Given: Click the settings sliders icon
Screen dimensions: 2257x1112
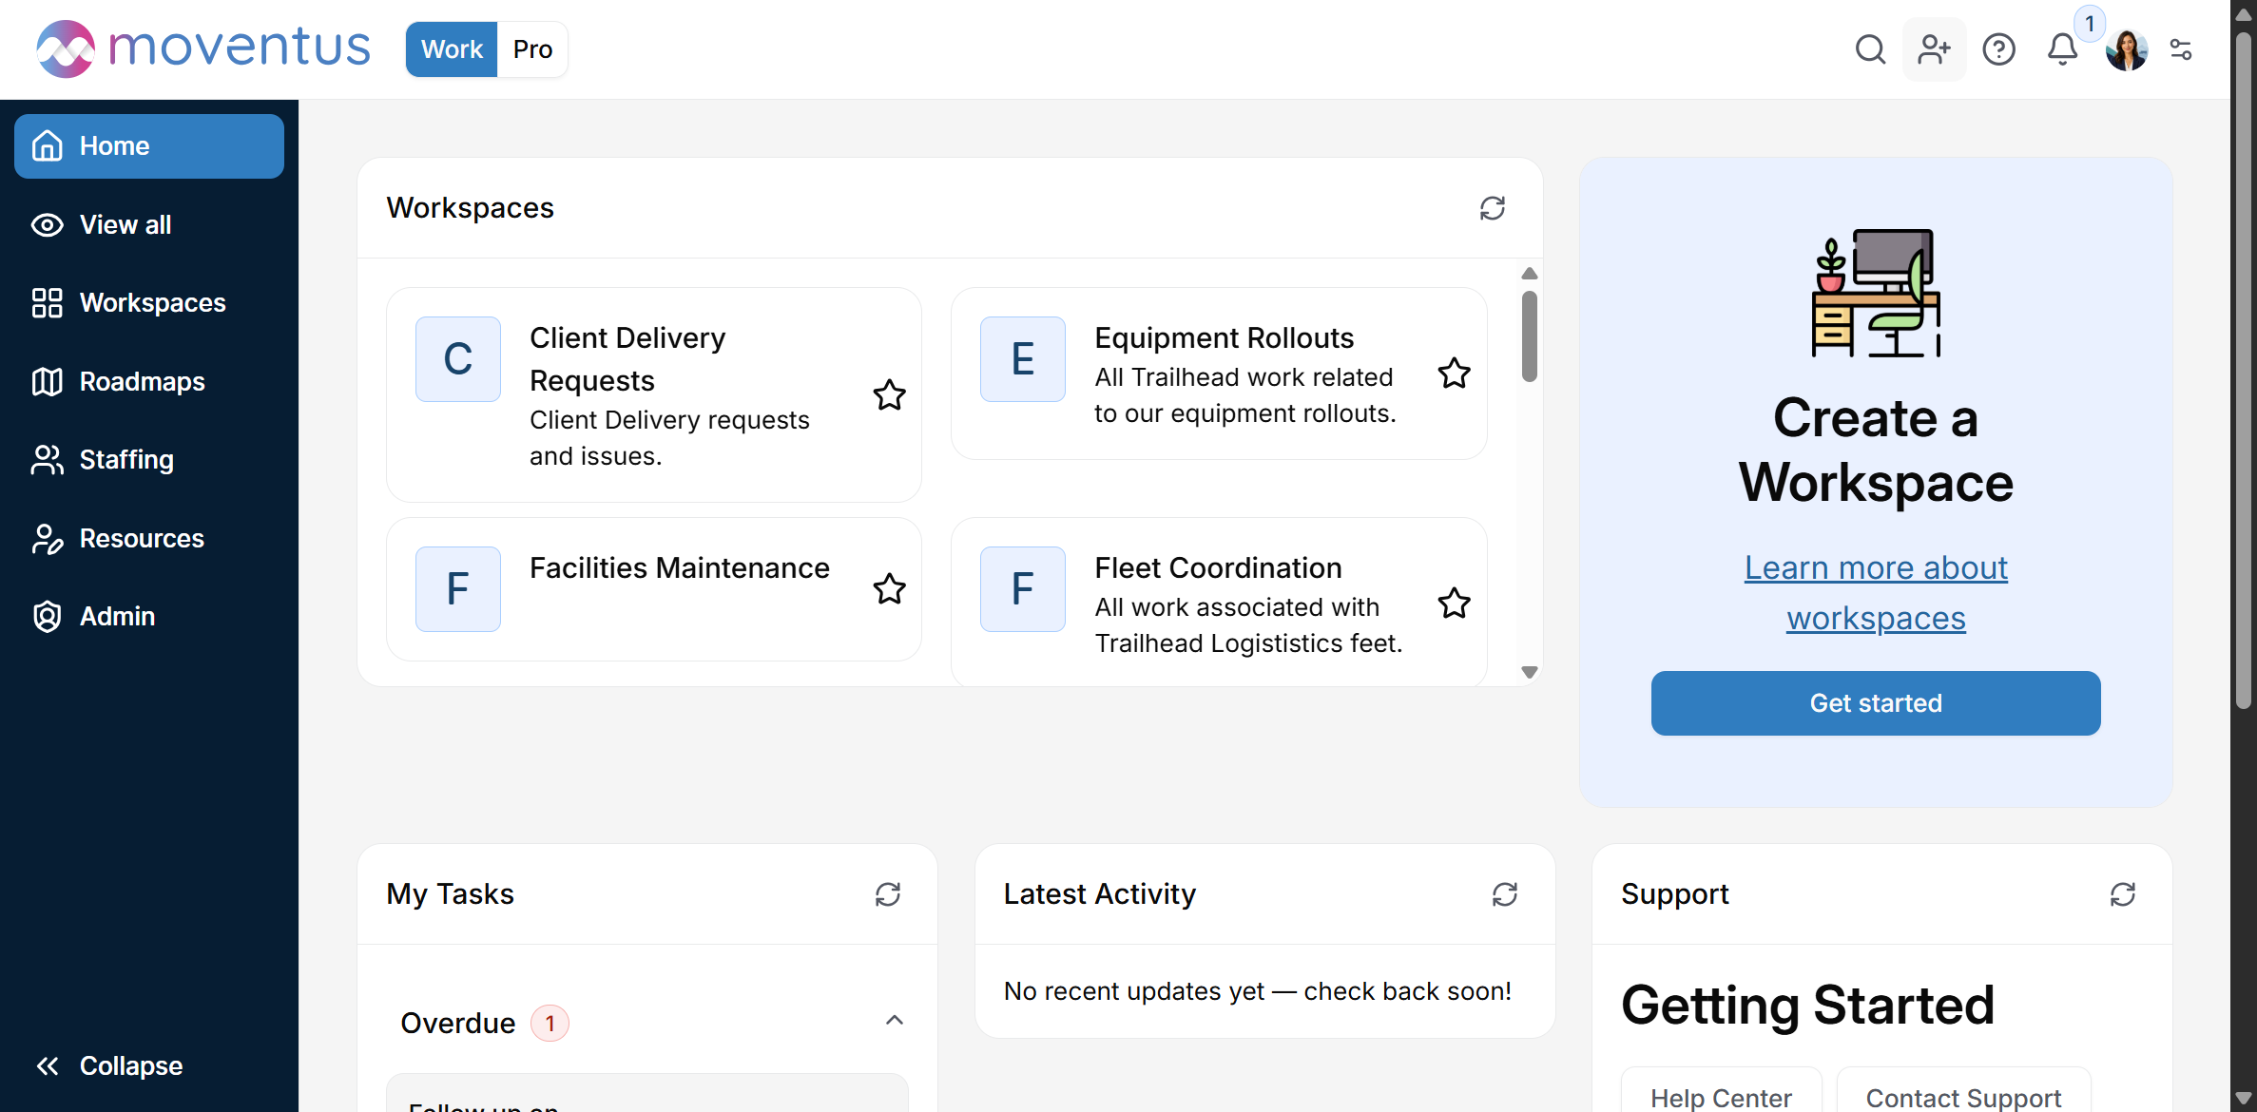Looking at the screenshot, I should [2181, 49].
